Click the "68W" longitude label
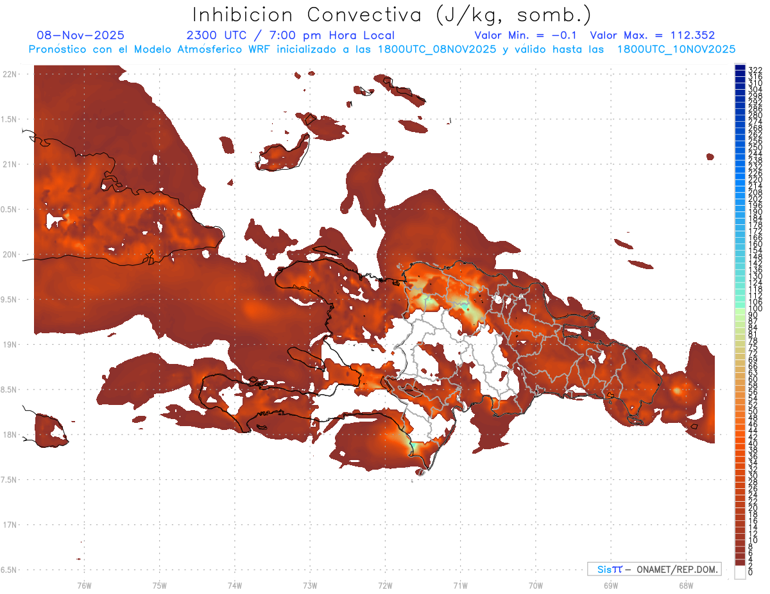Screen dimensions: 770x594 686,585
